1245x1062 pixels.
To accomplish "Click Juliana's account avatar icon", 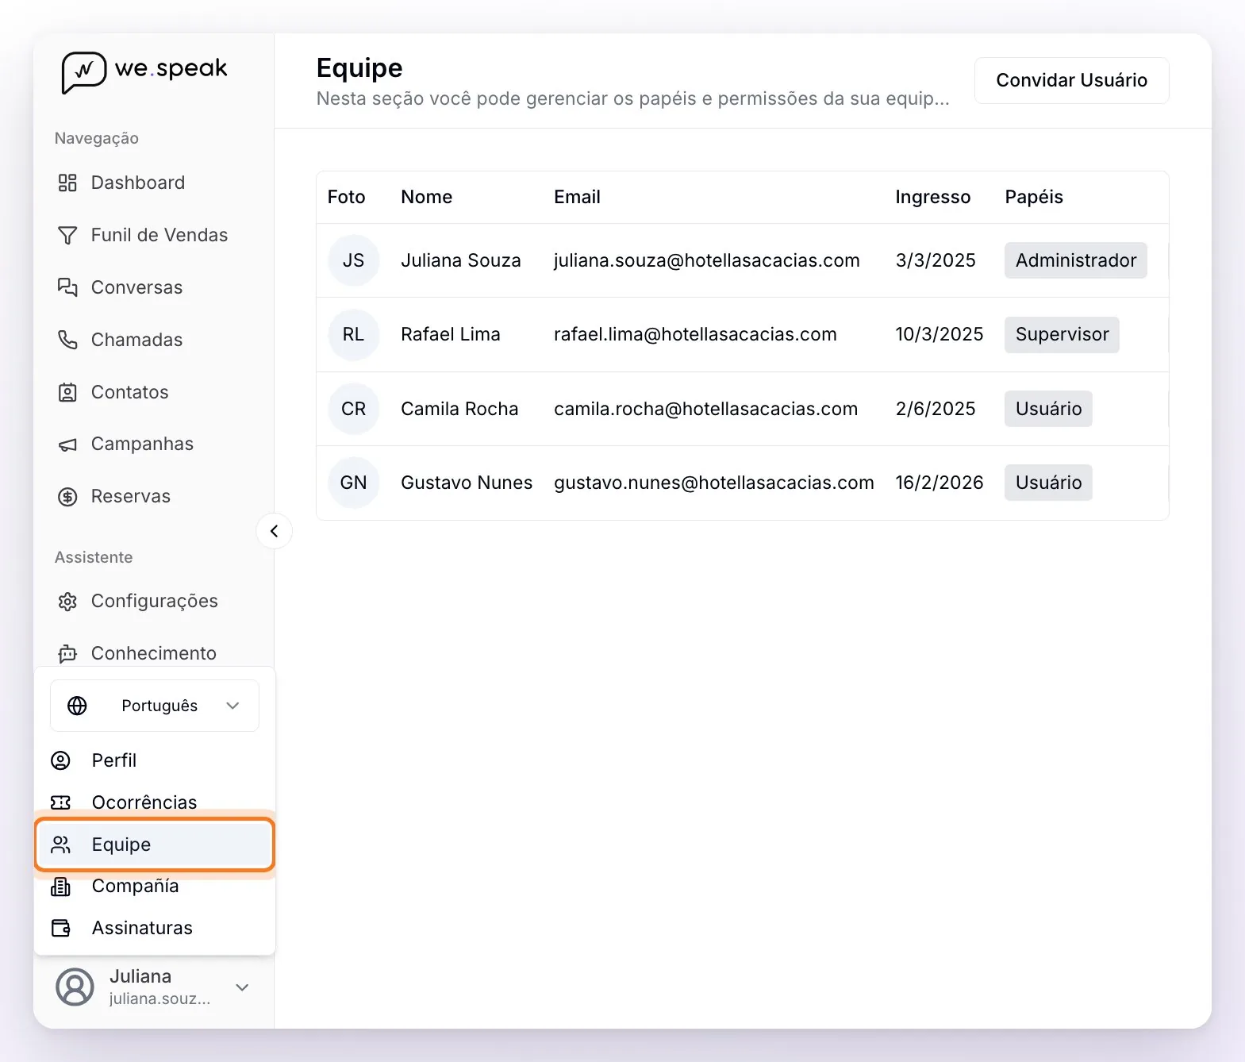I will point(75,987).
